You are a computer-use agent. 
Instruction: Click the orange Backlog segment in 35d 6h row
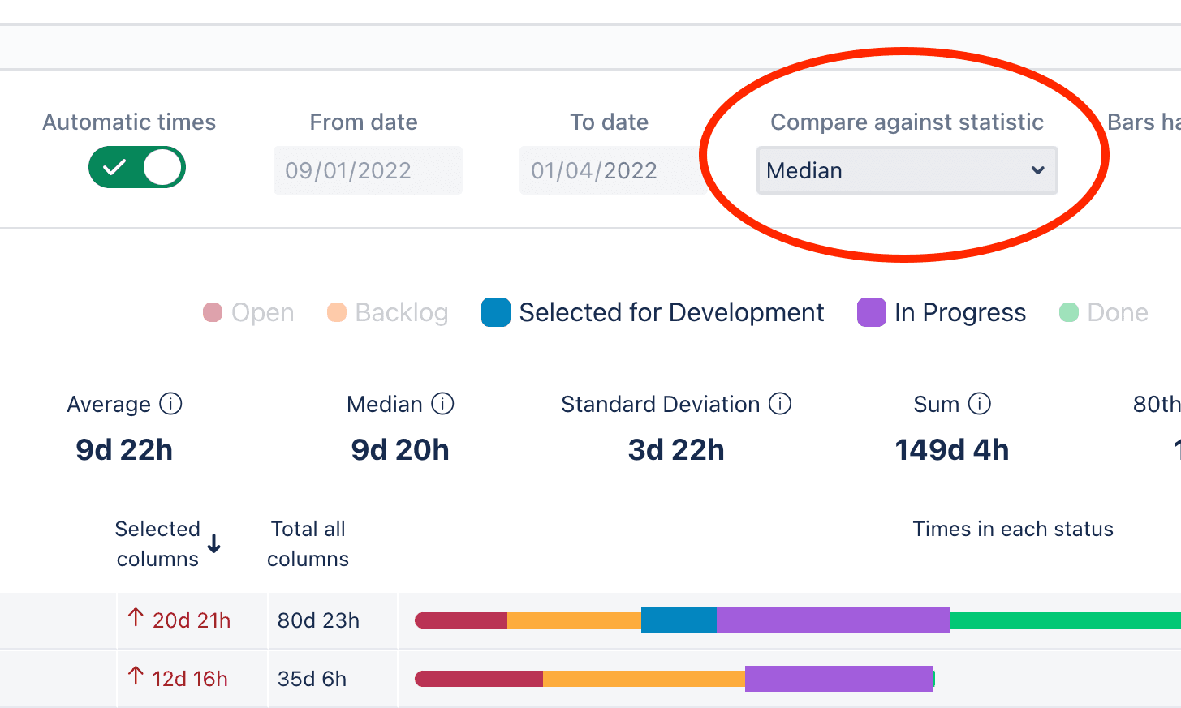(x=644, y=679)
